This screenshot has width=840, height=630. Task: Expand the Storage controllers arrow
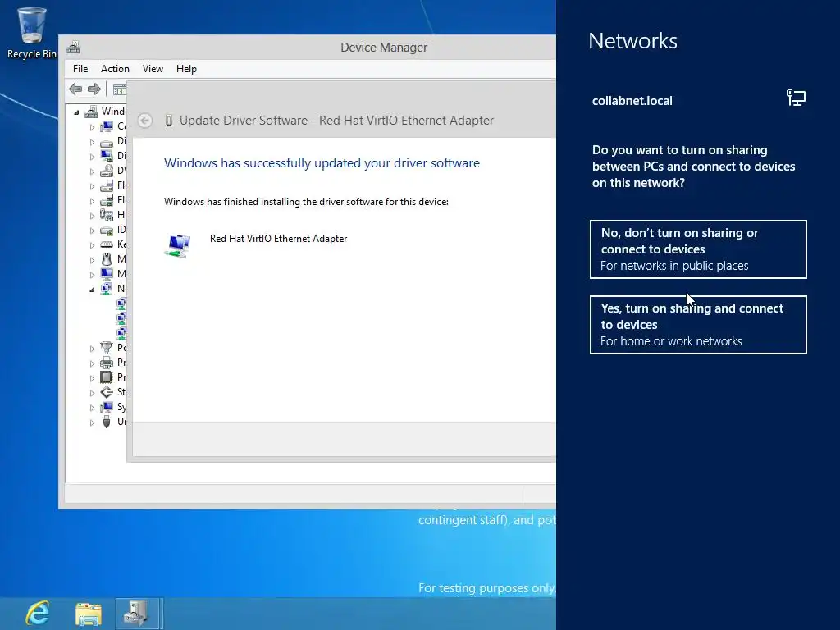click(x=92, y=393)
